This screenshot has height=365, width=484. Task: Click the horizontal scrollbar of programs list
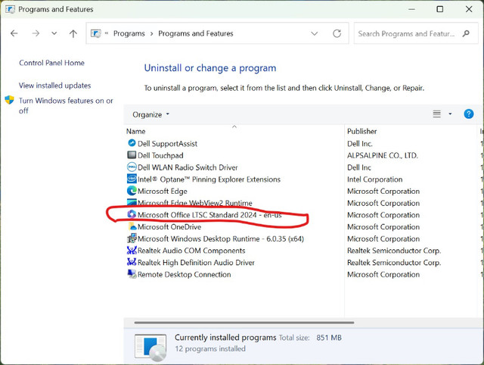[244, 323]
